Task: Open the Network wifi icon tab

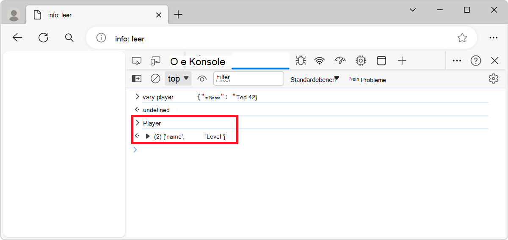Action: click(320, 61)
